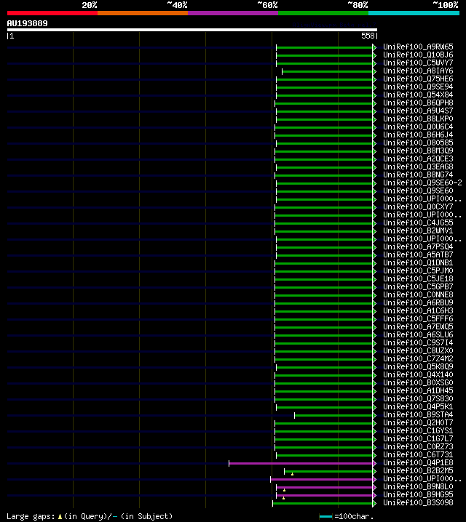466x522 pixels.
Task: Click the arrowhead ending the UniRef100_Q4P1E8 bar
Action: [x=374, y=463]
